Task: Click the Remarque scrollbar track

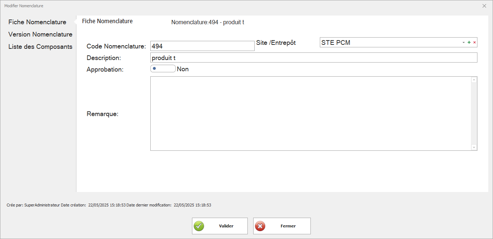Action: 474,114
